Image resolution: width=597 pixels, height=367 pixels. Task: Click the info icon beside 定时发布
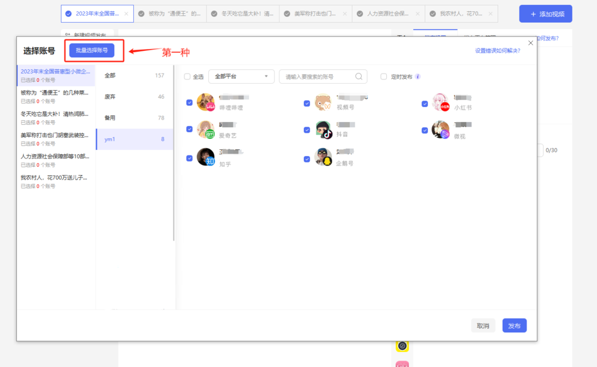[x=418, y=77]
